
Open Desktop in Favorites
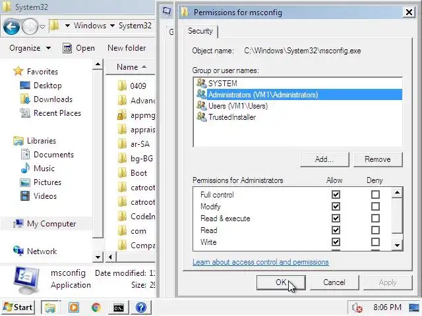(41, 86)
